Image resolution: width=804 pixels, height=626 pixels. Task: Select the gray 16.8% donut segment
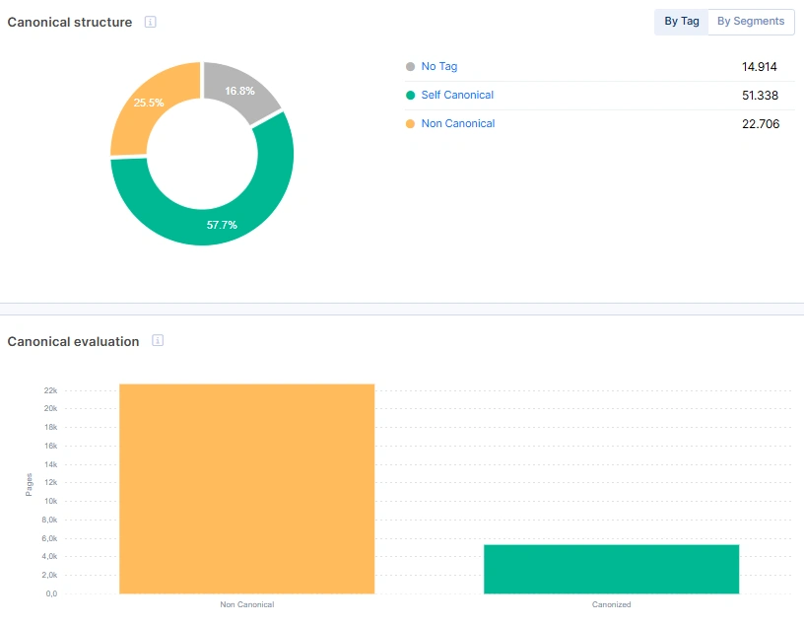coord(239,91)
